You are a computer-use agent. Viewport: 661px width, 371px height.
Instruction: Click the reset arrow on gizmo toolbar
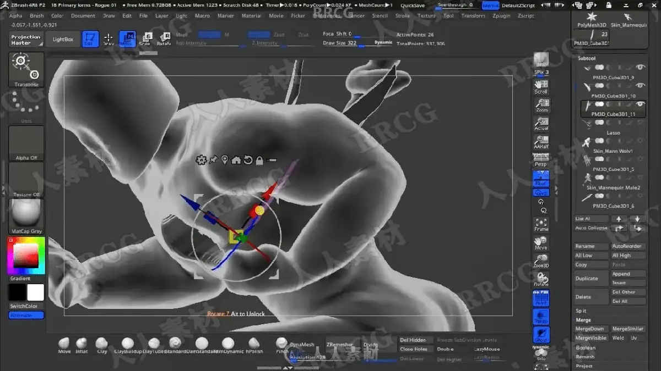pyautogui.click(x=248, y=160)
